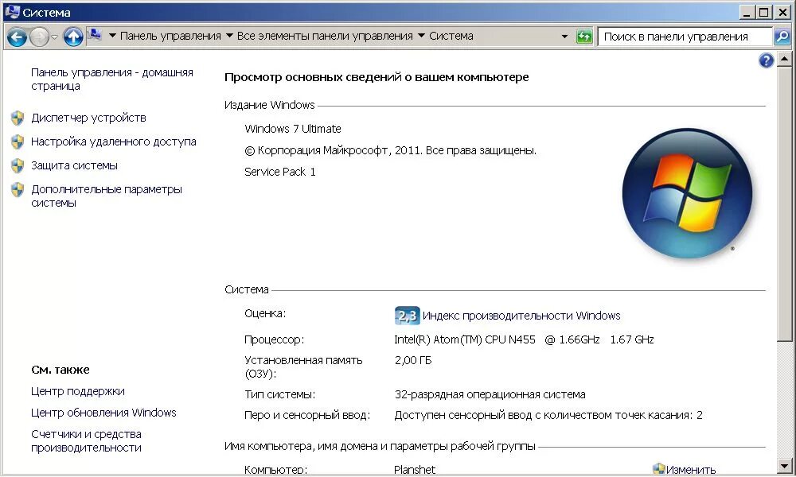This screenshot has width=796, height=477.
Task: Open Панель управления breadcrumb
Action: pos(170,36)
